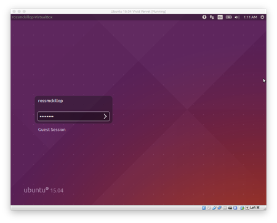277x223 pixels.
Task: Open the sound volume indicator
Action: (237, 17)
